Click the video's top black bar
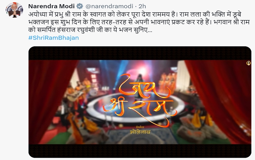Image resolution: width=255 pixels, height=160 pixels. pyautogui.click(x=140, y=53)
